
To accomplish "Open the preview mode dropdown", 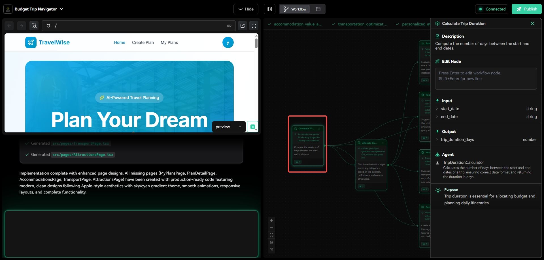I will (x=228, y=127).
